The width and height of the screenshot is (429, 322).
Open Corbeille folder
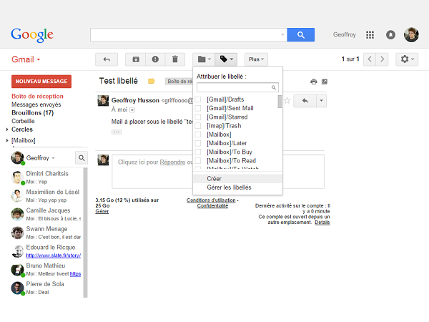tap(23, 121)
